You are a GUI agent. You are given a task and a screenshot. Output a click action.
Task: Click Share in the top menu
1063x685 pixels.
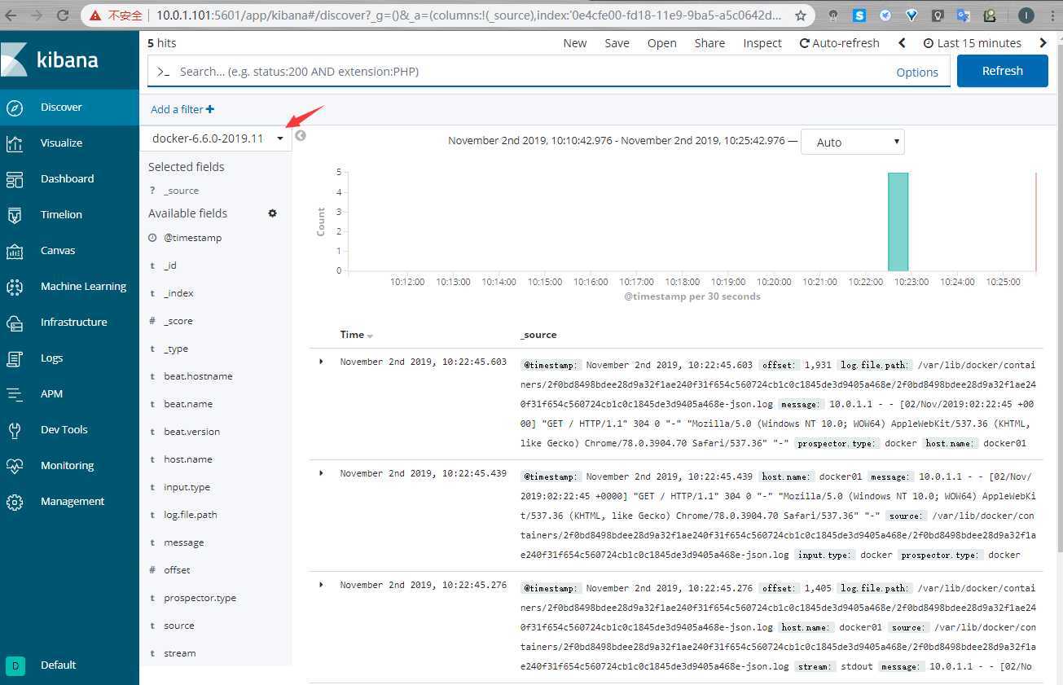[709, 42]
